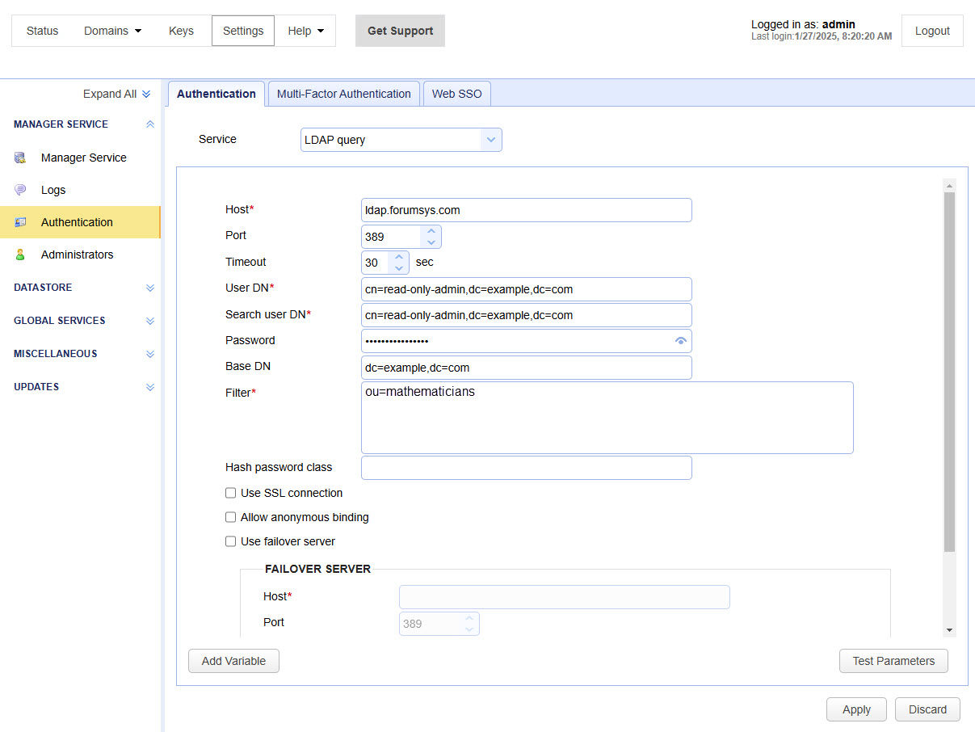
Task: Click Apply to save settings
Action: [856, 709]
